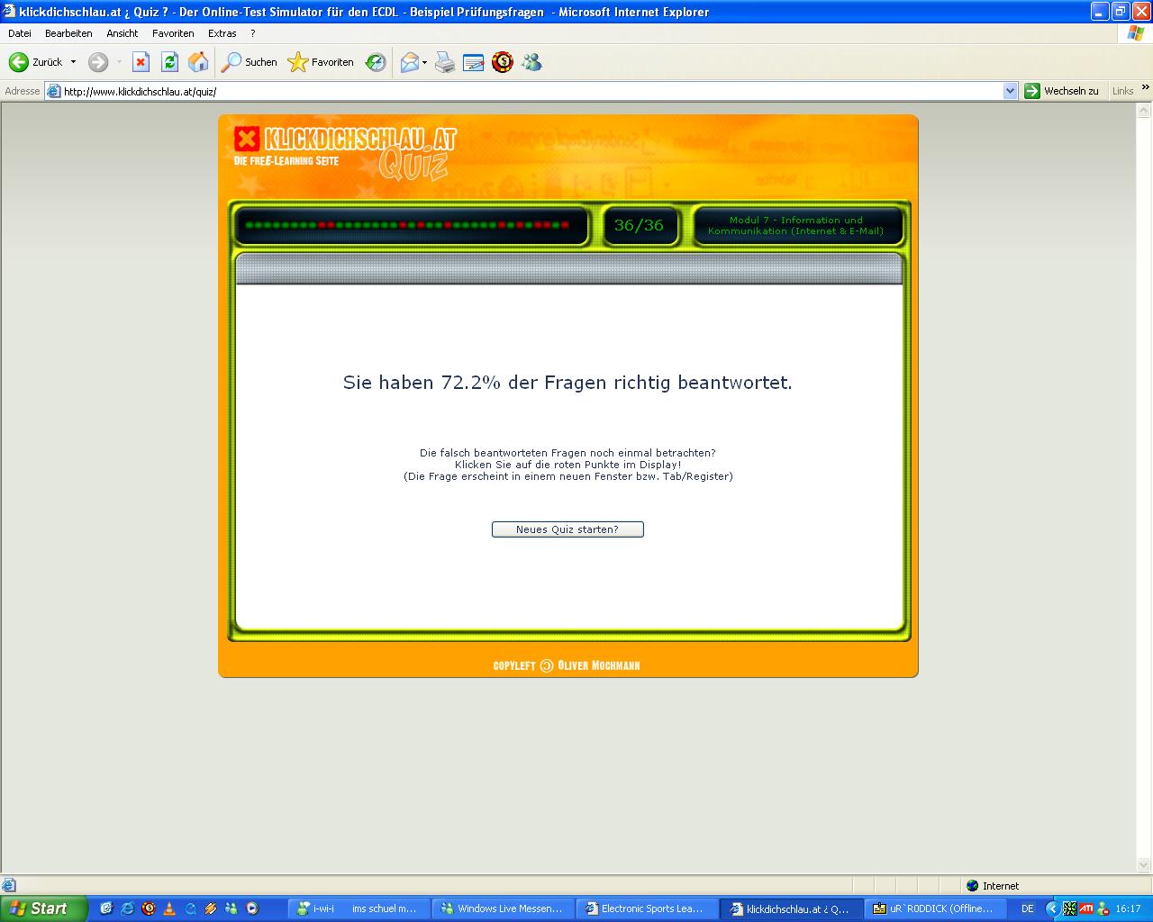Switch to Electronic Sports League taskbar window
The height and width of the screenshot is (922, 1153).
point(647,908)
